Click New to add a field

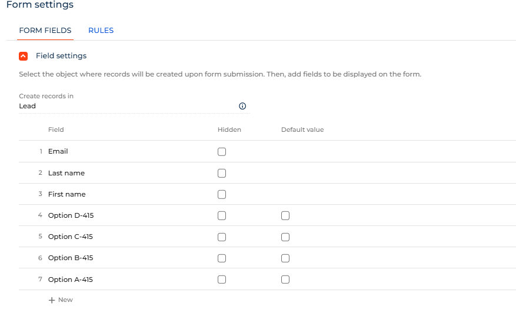[x=65, y=300]
